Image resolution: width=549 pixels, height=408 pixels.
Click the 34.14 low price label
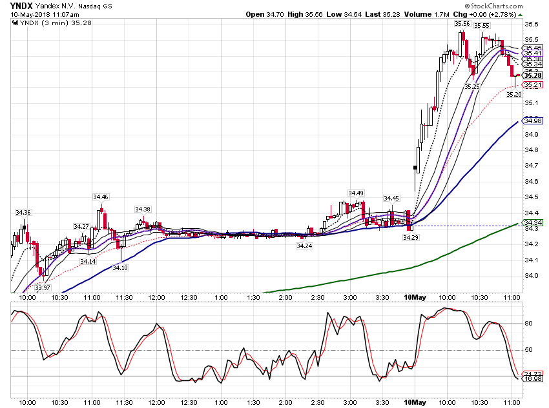(x=88, y=261)
